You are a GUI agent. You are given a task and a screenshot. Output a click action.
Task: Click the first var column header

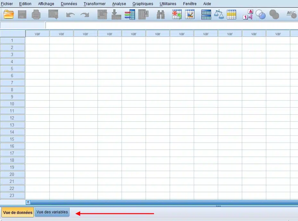[37, 34]
